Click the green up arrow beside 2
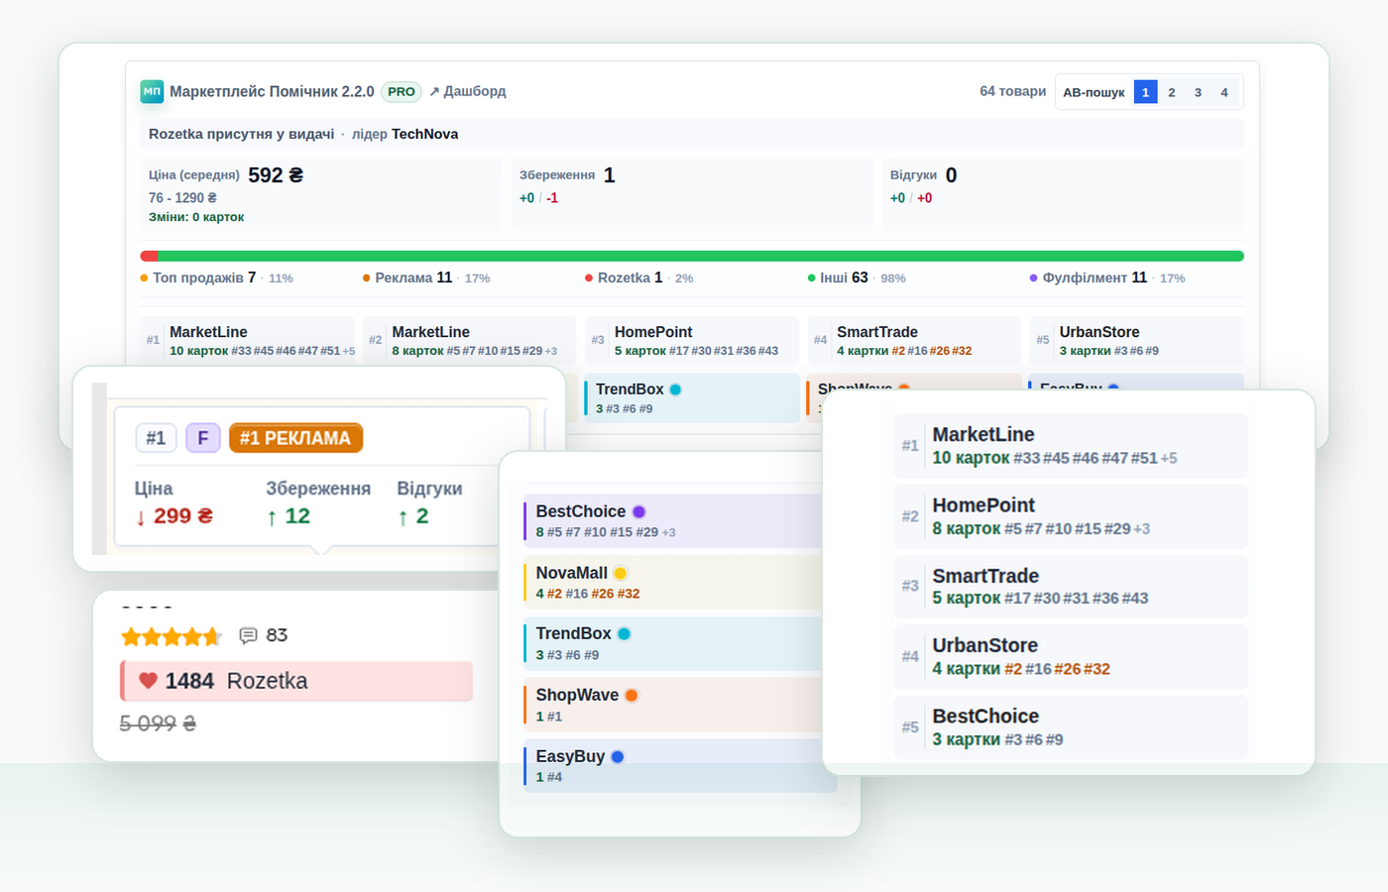The height and width of the screenshot is (892, 1388). pos(403,517)
